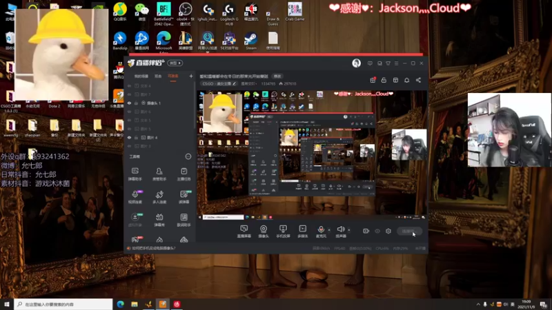Open the user avatar in title bar
The width and height of the screenshot is (552, 310).
point(356,63)
